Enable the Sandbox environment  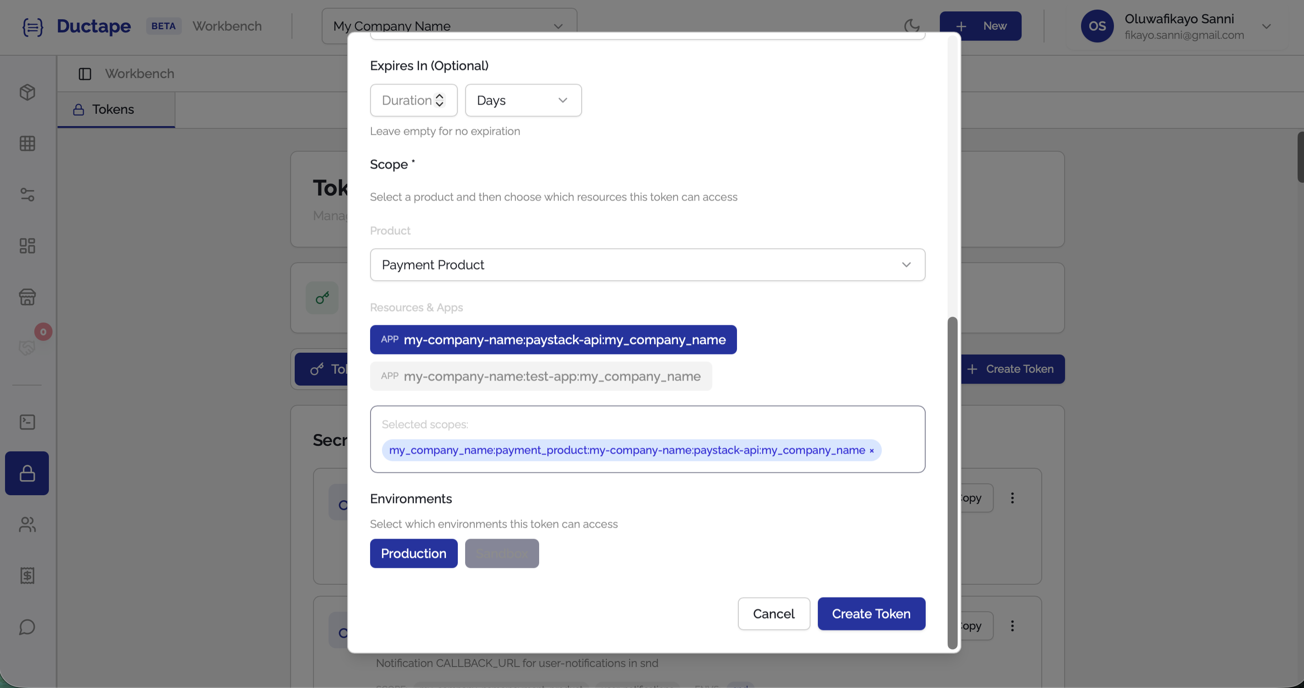click(502, 553)
